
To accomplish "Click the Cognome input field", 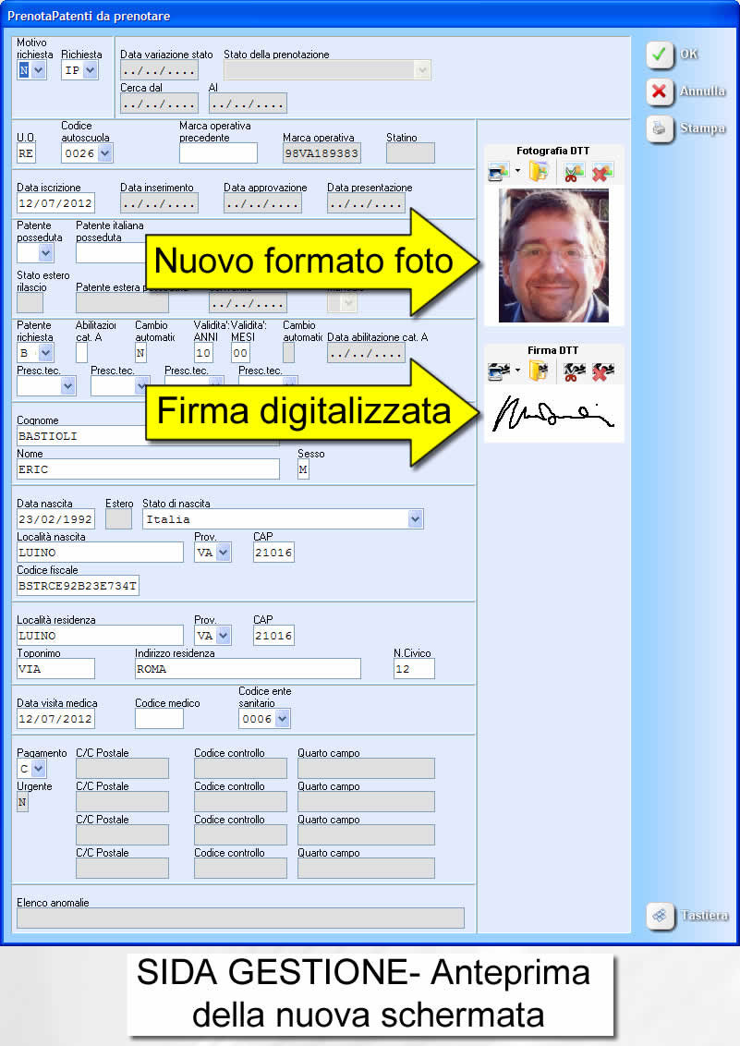I will (x=79, y=436).
